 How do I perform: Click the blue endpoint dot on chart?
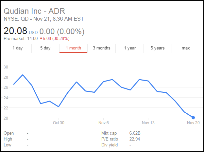click(193, 118)
